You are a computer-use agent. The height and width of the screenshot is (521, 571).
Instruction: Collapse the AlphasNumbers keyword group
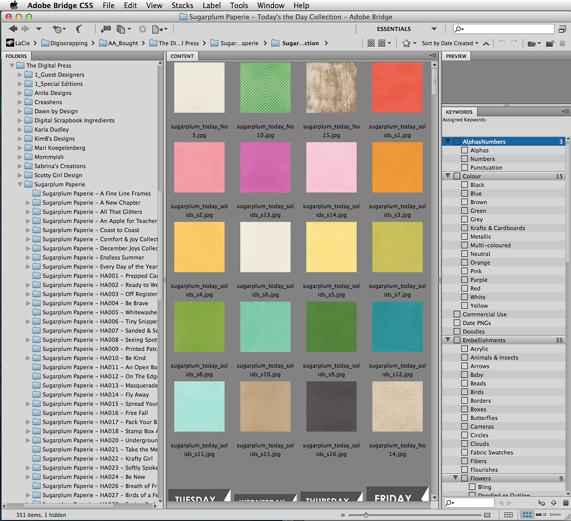(448, 141)
